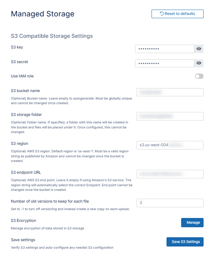Enable the Use IAM role switch
215x254 pixels.
[x=199, y=76]
